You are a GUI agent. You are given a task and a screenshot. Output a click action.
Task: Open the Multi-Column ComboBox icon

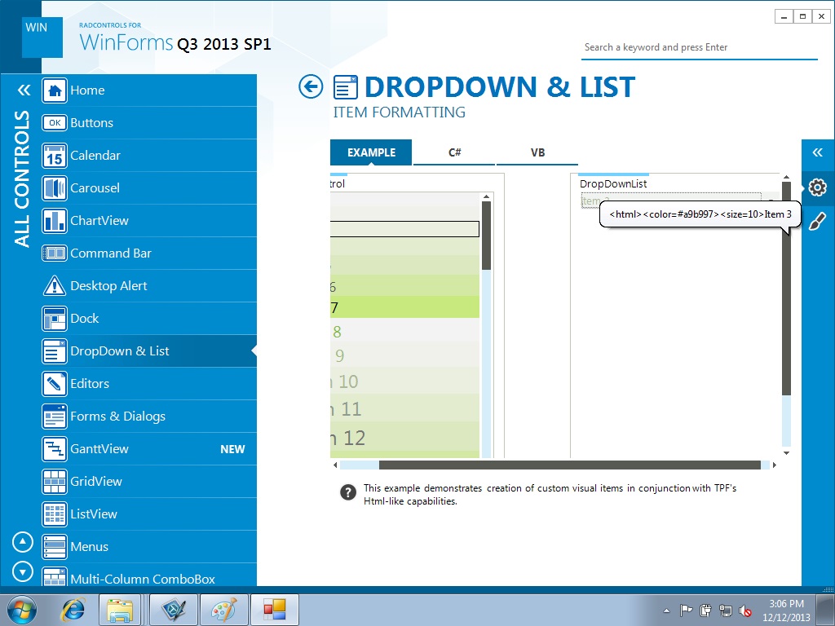tap(55, 576)
